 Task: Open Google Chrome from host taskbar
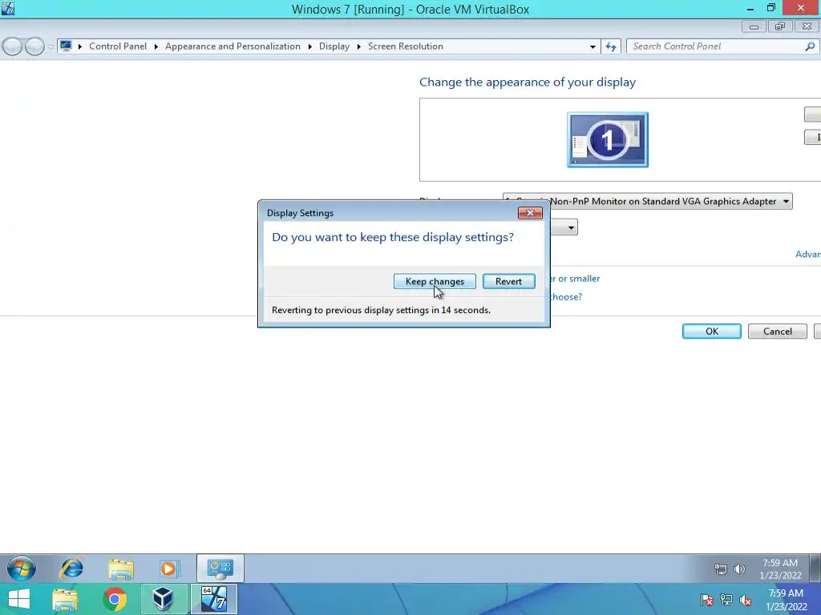pyautogui.click(x=114, y=599)
